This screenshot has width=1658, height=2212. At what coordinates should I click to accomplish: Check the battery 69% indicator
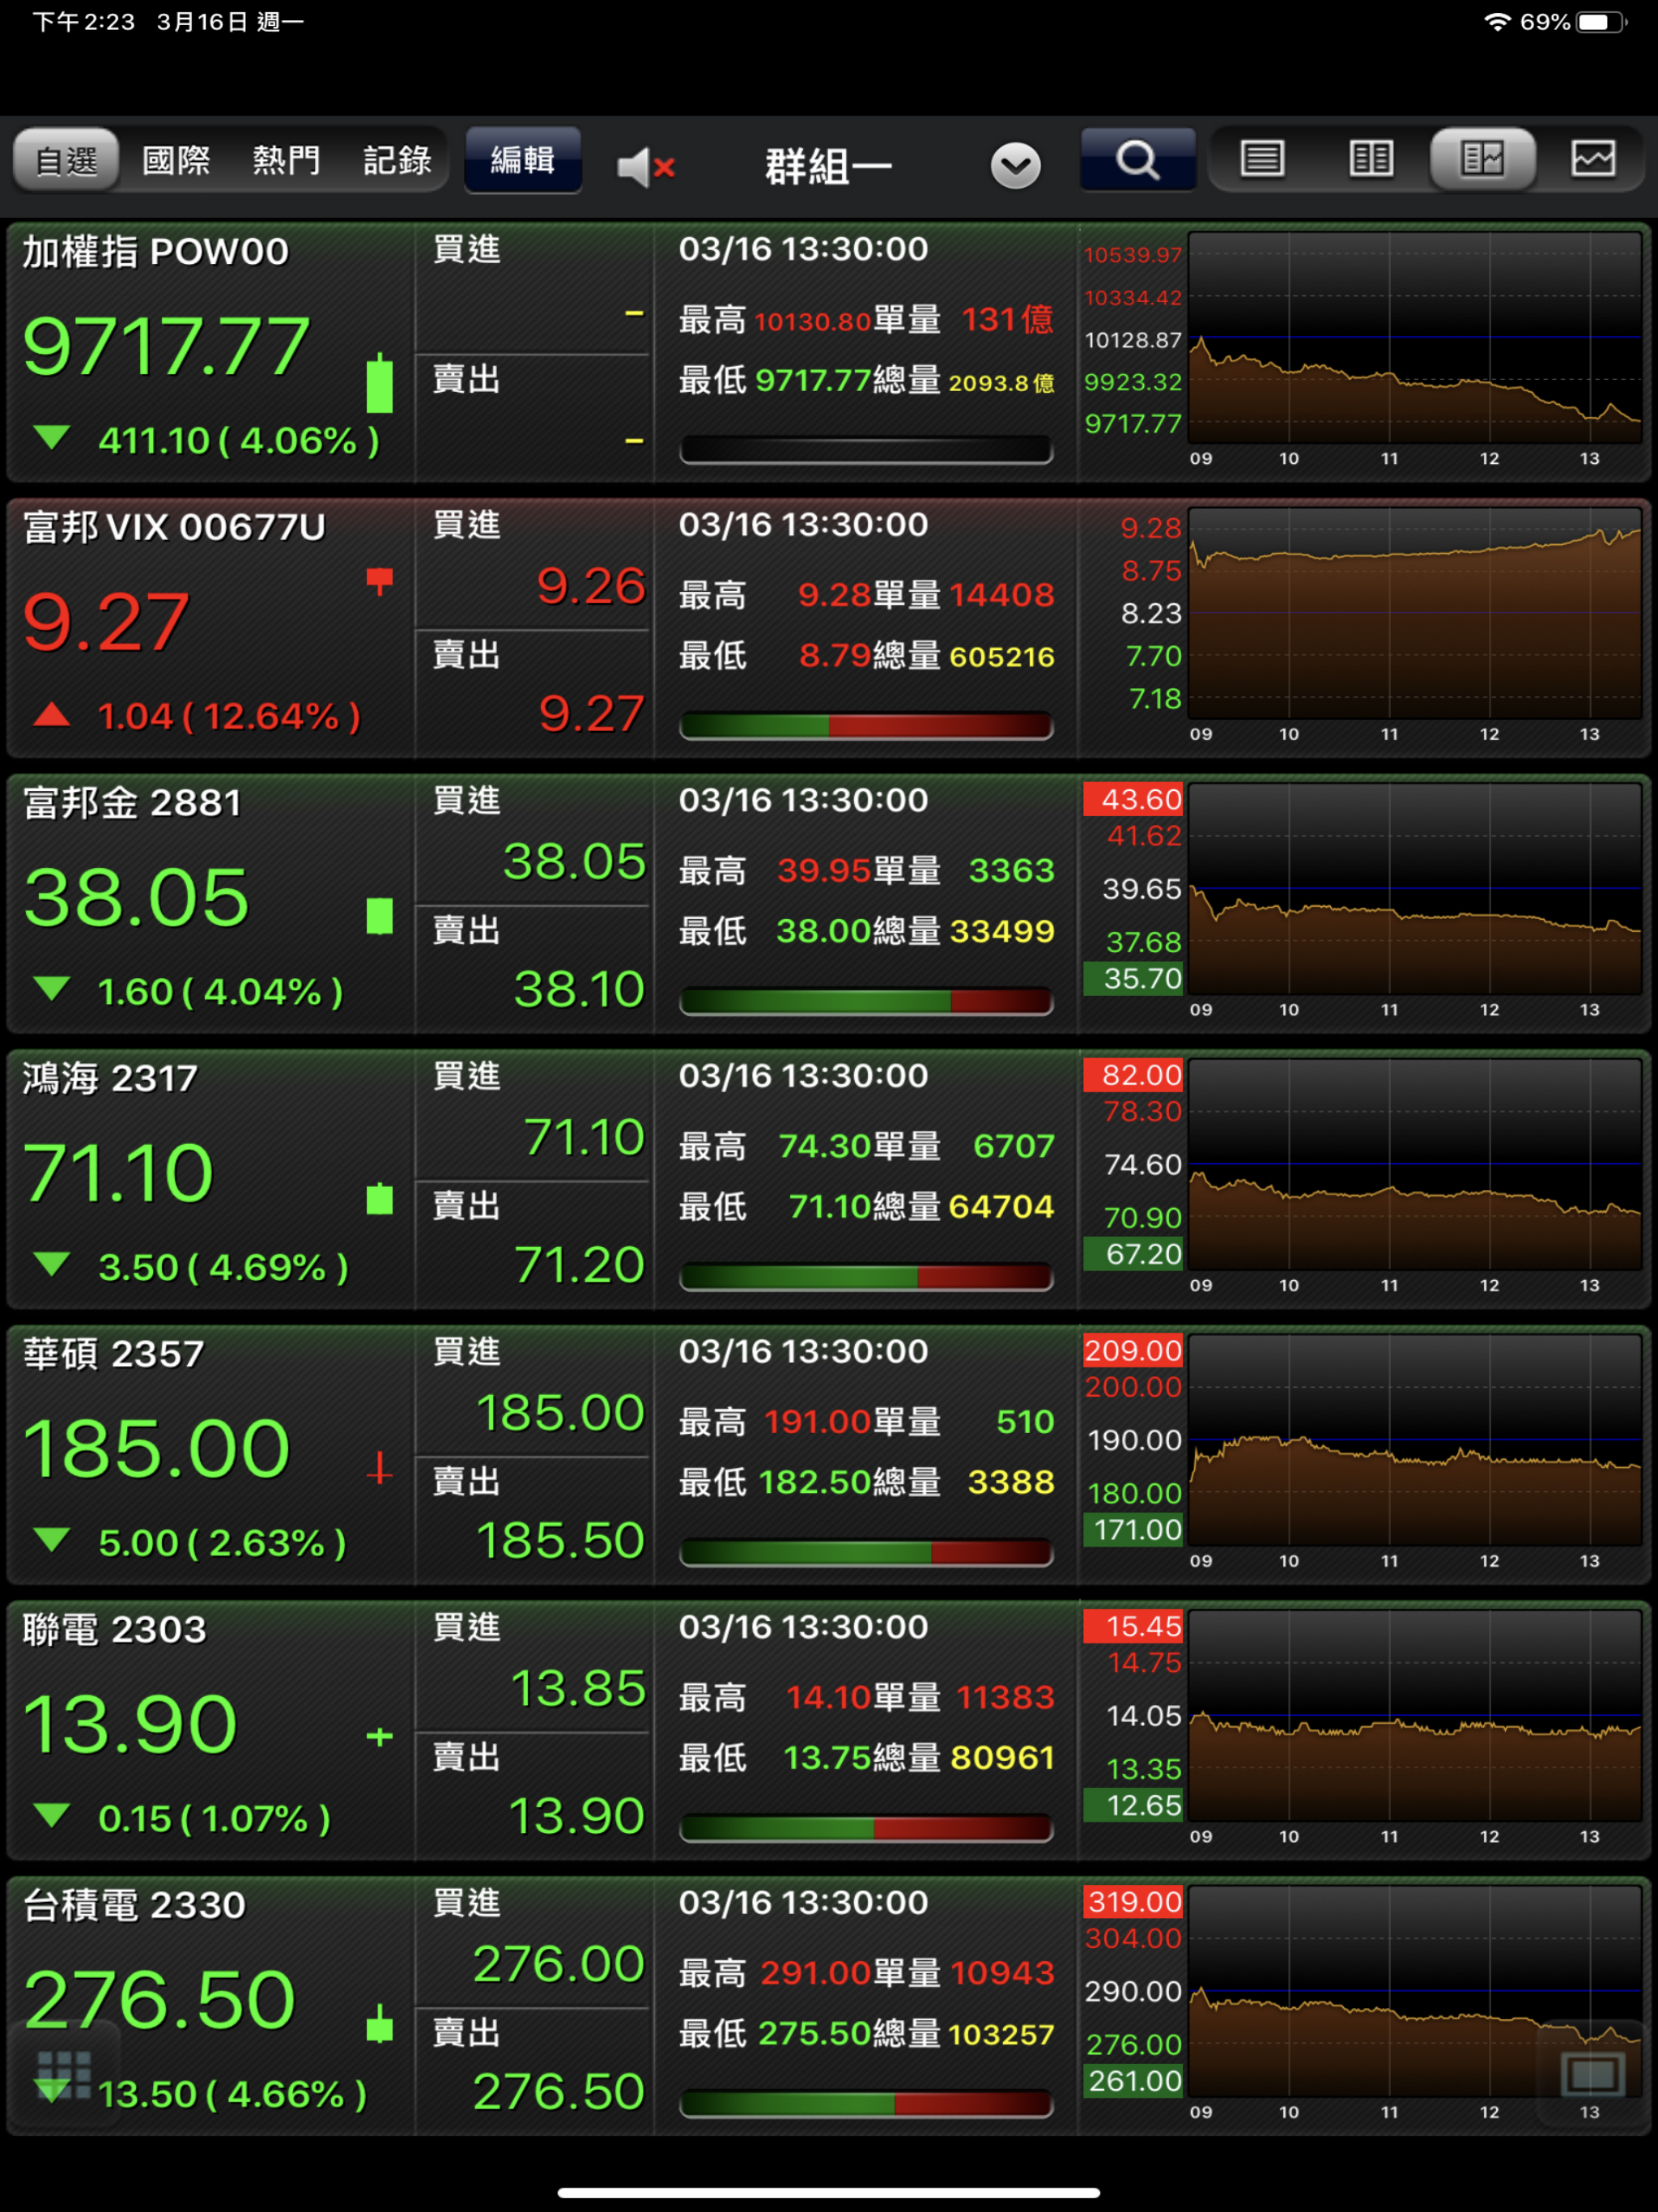tap(1574, 22)
